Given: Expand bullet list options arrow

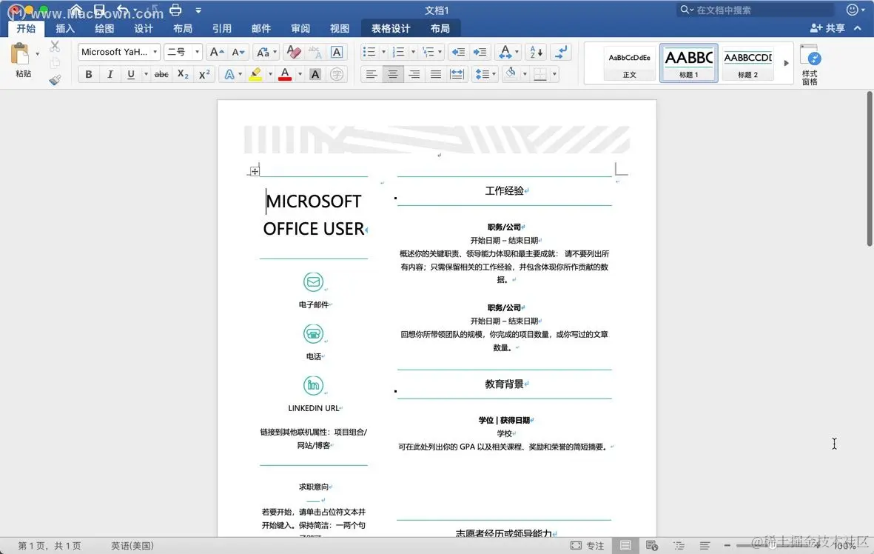Looking at the screenshot, I should pos(383,52).
